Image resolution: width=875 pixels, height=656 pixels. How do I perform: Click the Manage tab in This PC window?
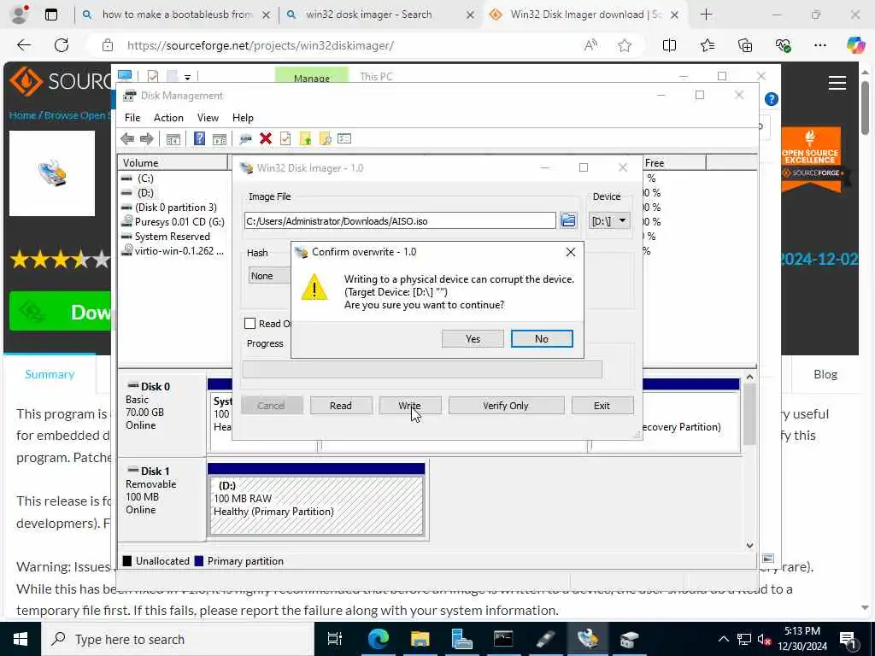(x=311, y=75)
